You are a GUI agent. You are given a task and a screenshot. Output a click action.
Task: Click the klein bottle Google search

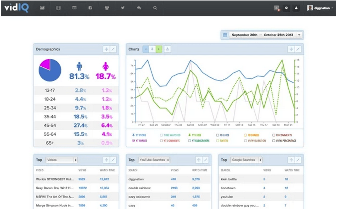[229, 179]
